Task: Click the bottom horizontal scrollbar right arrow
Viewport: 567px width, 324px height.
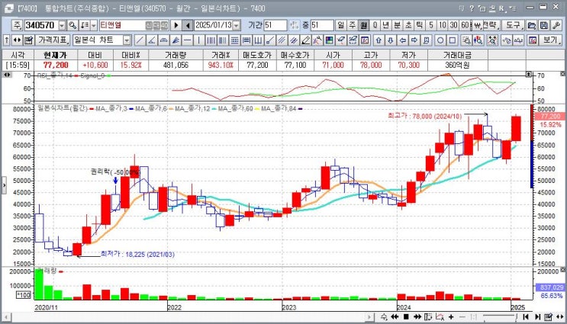Action: [x=369, y=317]
